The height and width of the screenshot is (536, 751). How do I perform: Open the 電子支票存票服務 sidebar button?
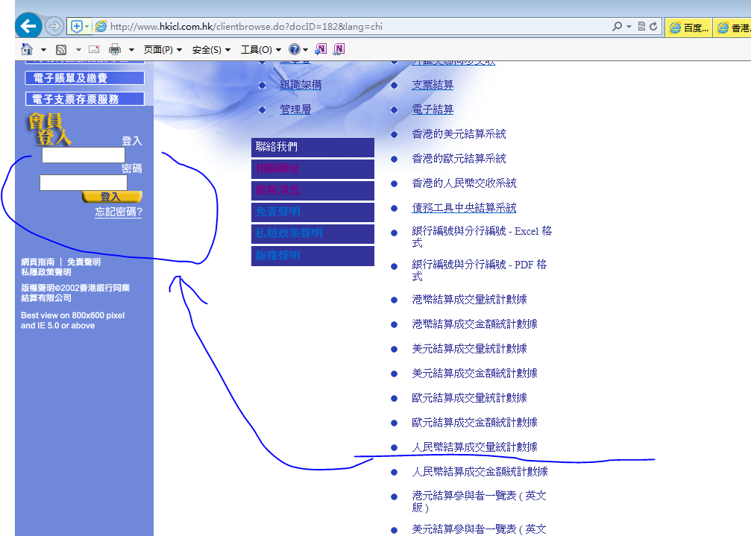85,99
